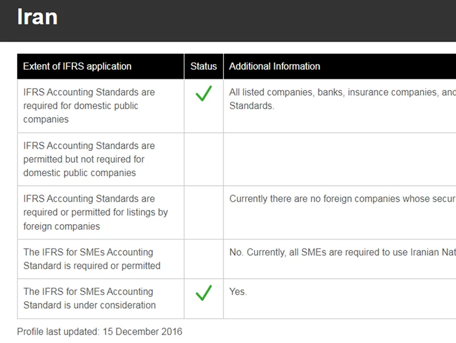The height and width of the screenshot is (343, 456).
Task: Click text 'No. Currently, all SMEs are required'
Action: click(304, 252)
